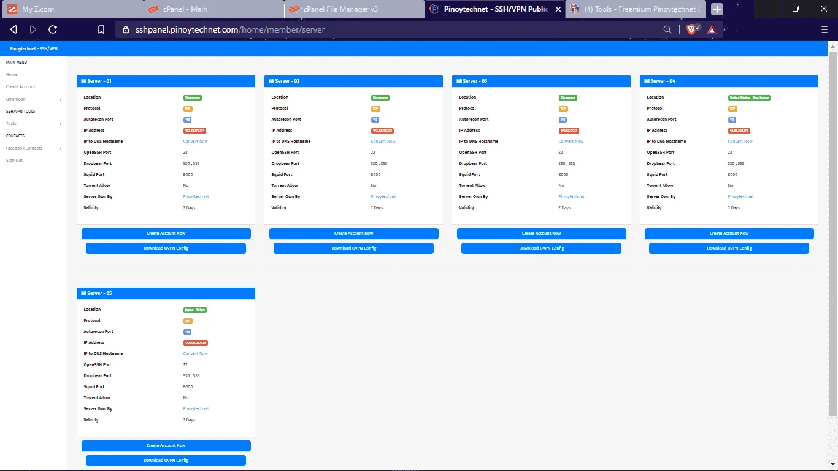The image size is (838, 471).
Task: Click the page vertical scrollbar
Action: (x=832, y=233)
